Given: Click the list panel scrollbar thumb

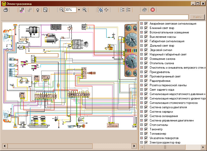Looking at the screenshot, I should pos(165,147).
